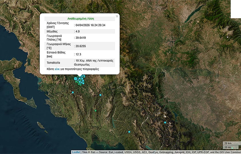Image resolution: width=241 pixels, height=154 pixels.
Task: Select the isolated cyan marker southwest of the cluster
Action: pyautogui.click(x=73, y=92)
